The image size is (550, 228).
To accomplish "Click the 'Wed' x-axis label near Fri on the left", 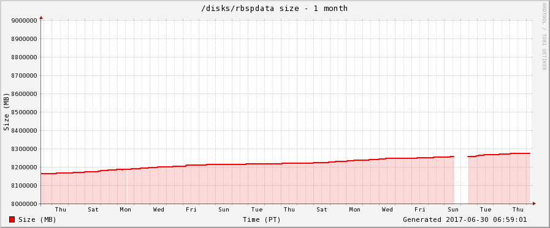I will [158, 210].
